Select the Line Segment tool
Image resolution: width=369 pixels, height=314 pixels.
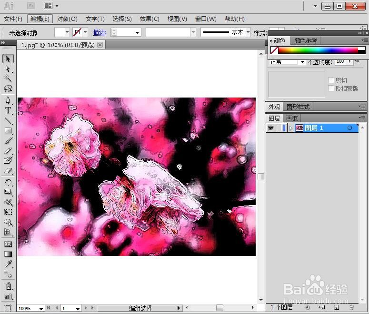click(x=8, y=120)
